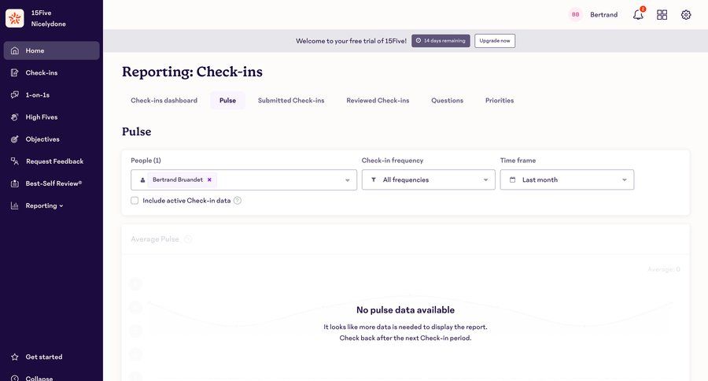Click help icon beside Include active Check-in data
The width and height of the screenshot is (708, 381).
(238, 201)
